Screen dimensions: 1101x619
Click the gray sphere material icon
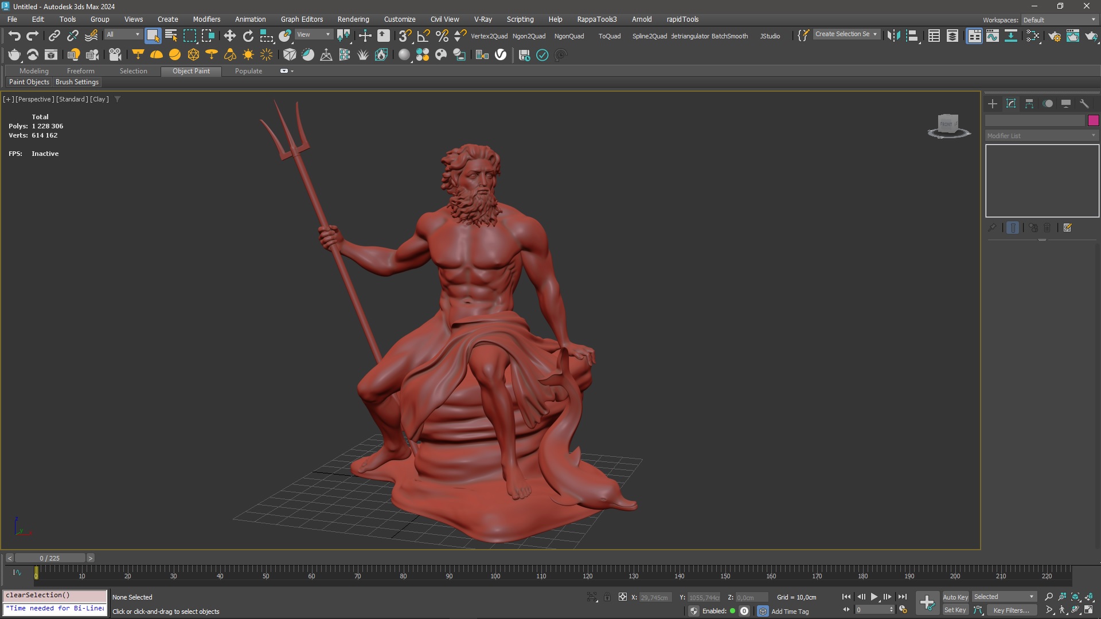point(404,55)
